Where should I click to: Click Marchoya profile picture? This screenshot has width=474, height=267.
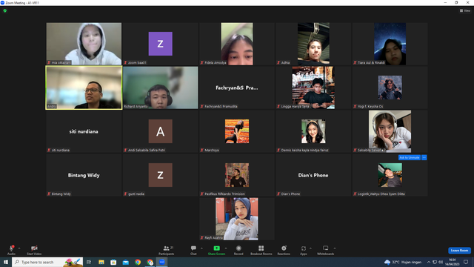tap(237, 131)
